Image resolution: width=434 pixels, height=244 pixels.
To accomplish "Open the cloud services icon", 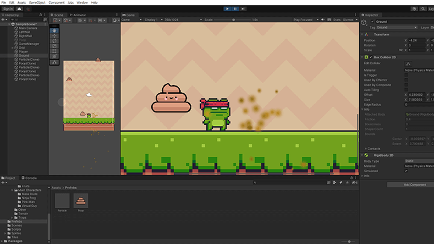I will pos(19,9).
